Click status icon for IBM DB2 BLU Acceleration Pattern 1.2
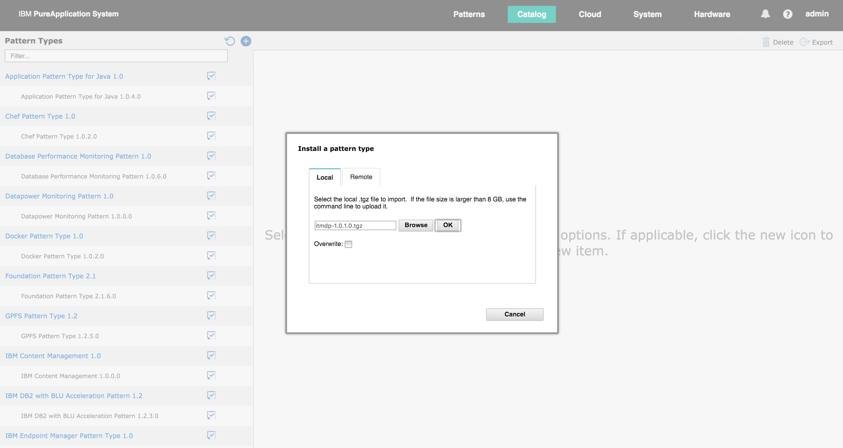Image resolution: width=843 pixels, height=448 pixels. [x=211, y=395]
